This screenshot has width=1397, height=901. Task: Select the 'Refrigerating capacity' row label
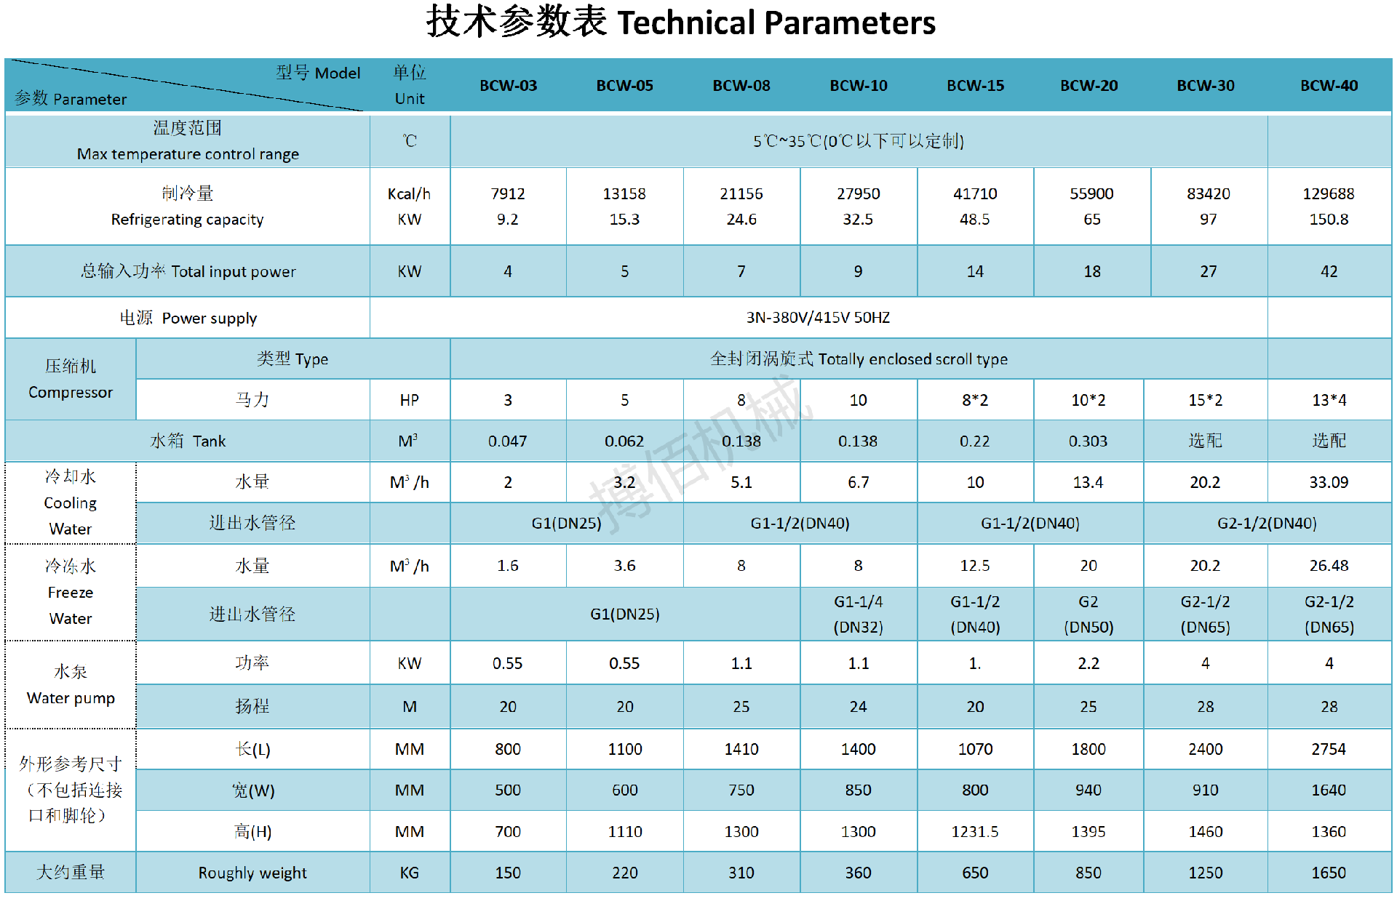187,219
